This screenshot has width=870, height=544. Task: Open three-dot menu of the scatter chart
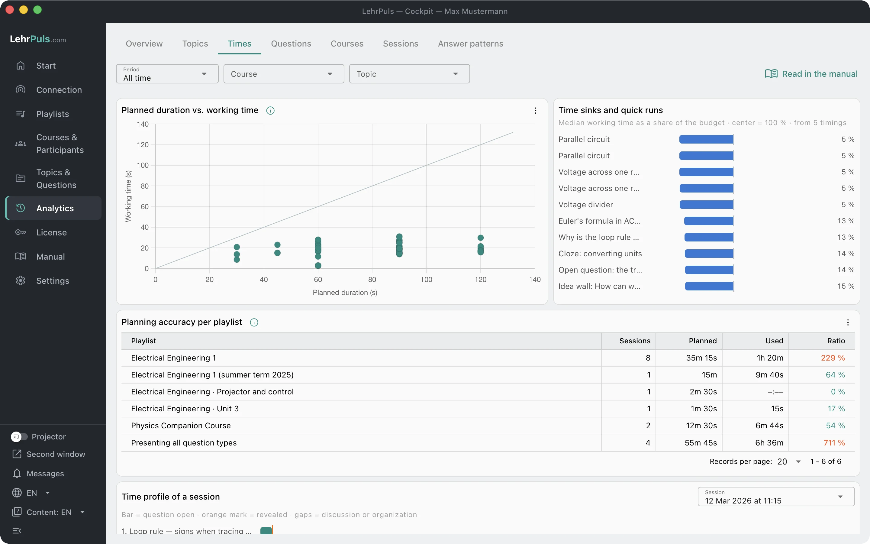(x=535, y=110)
